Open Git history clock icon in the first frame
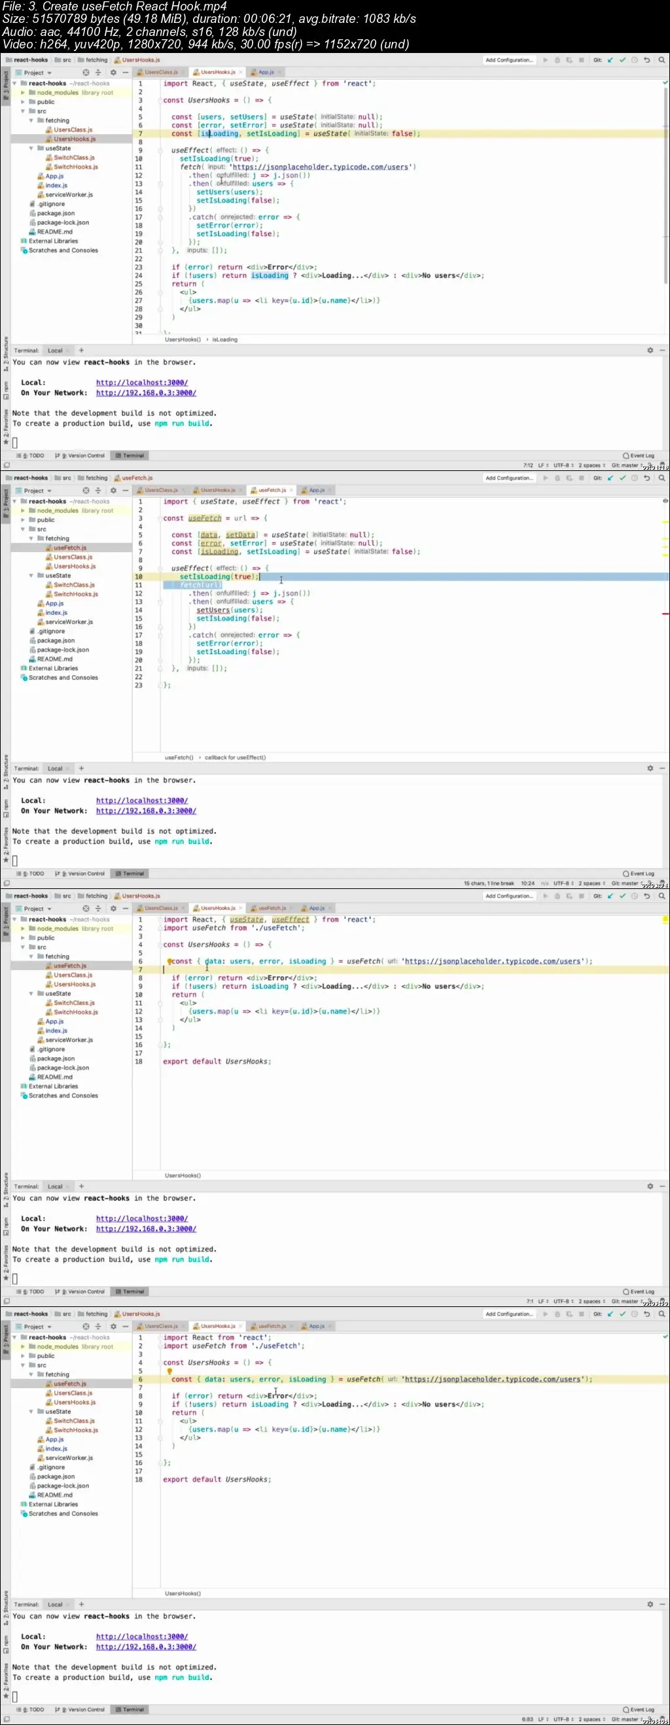The width and height of the screenshot is (670, 1725). [635, 60]
